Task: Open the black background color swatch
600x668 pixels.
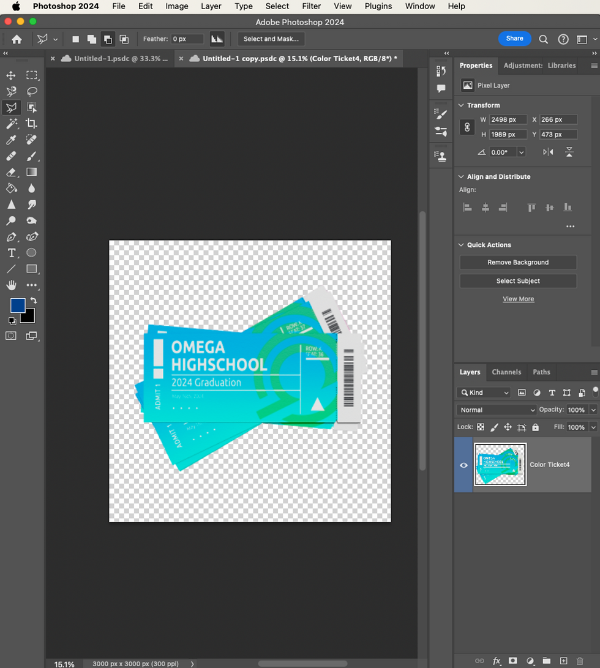Action: (x=29, y=317)
